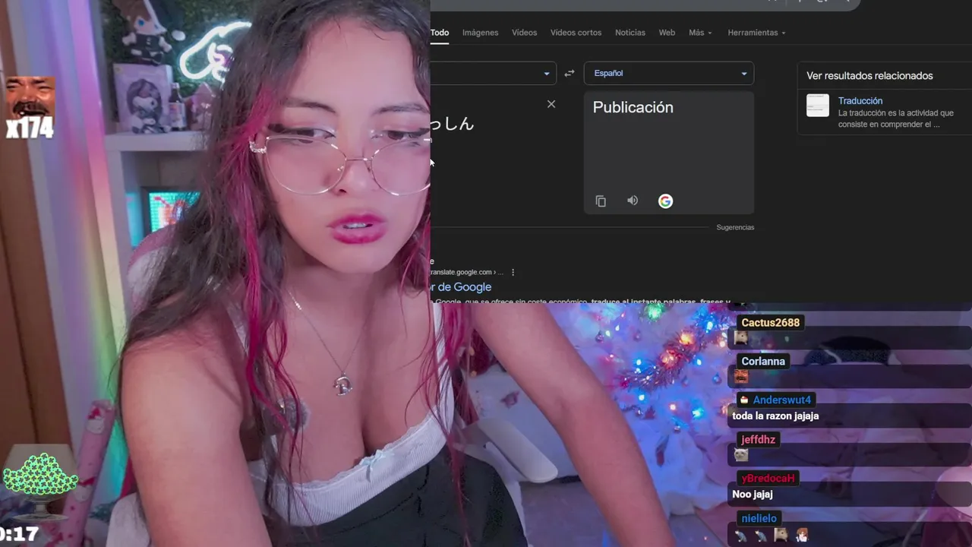Open the Web search tab

[x=667, y=33]
